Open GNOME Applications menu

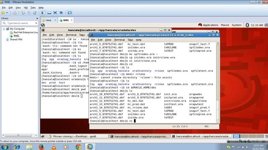click(x=208, y=25)
